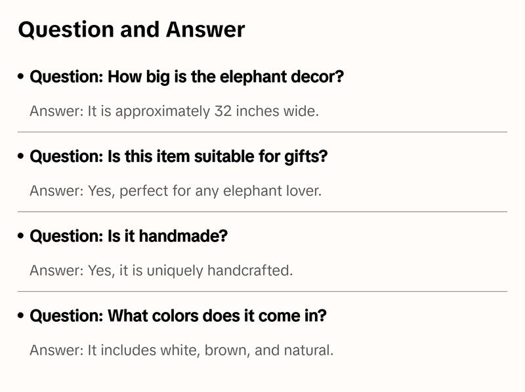Click bullet before the gifts question

click(x=21, y=157)
